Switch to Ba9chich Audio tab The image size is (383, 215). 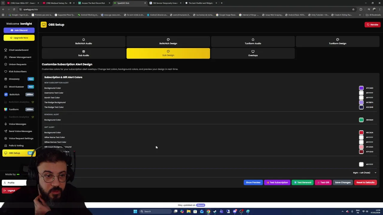click(x=83, y=42)
